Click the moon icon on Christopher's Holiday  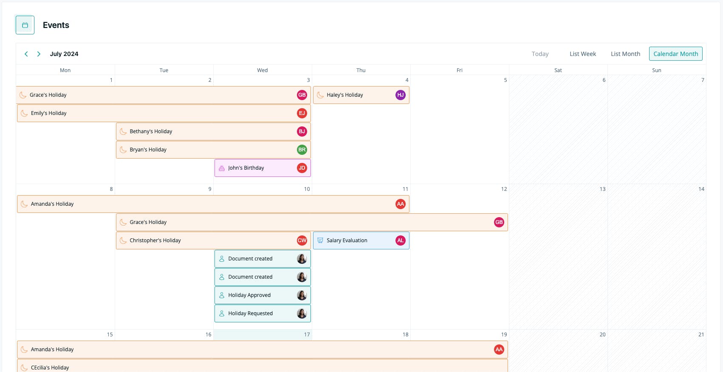point(123,241)
